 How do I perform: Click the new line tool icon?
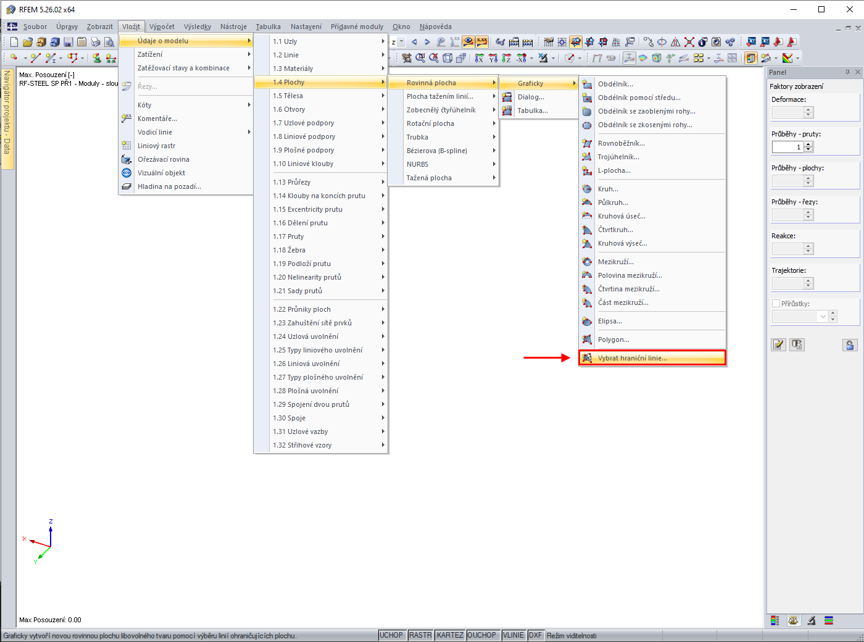tap(35, 58)
